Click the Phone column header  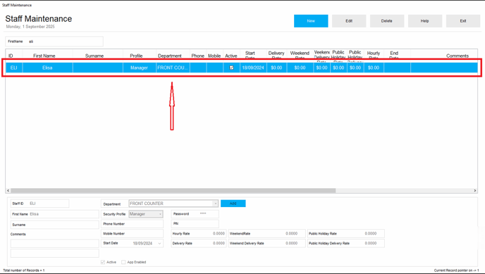tap(197, 56)
